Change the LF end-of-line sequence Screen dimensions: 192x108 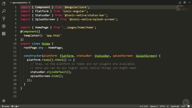point(168,106)
